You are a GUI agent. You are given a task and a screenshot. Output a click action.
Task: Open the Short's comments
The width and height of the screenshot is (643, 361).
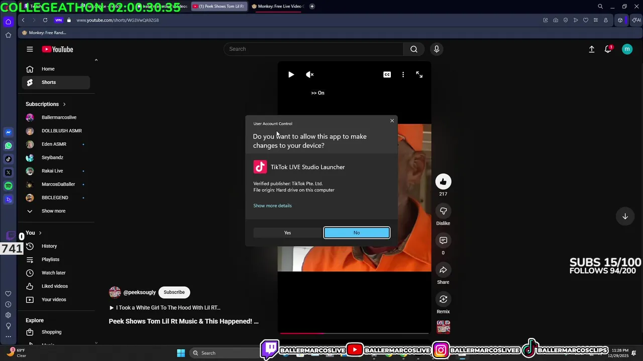443,241
